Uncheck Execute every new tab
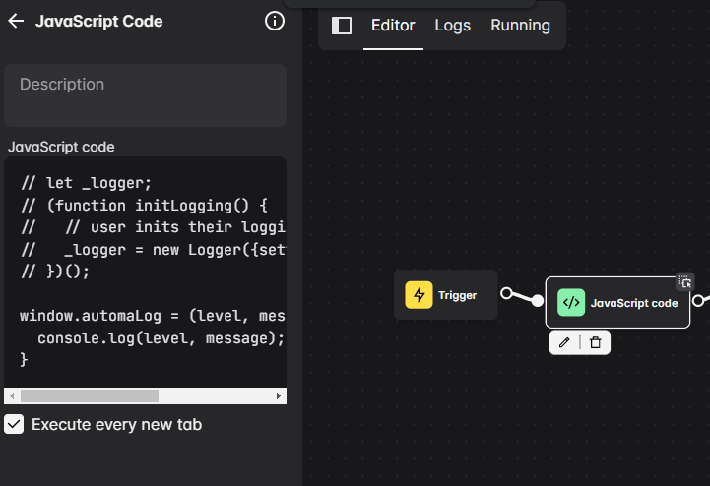710x486 pixels. (x=14, y=424)
